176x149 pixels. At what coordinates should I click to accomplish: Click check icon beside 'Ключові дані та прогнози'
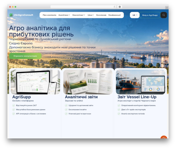(x=66, y=114)
